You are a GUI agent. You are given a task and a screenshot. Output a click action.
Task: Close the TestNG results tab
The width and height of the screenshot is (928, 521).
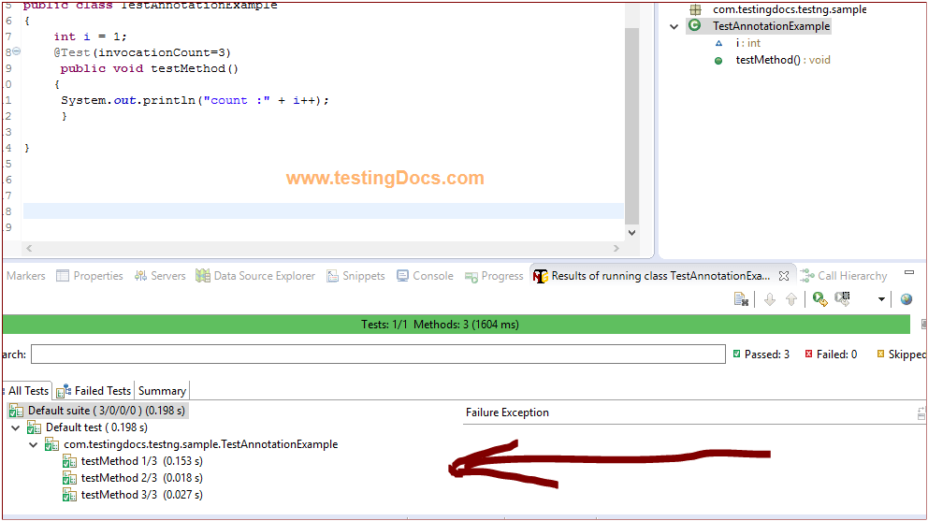coord(784,276)
